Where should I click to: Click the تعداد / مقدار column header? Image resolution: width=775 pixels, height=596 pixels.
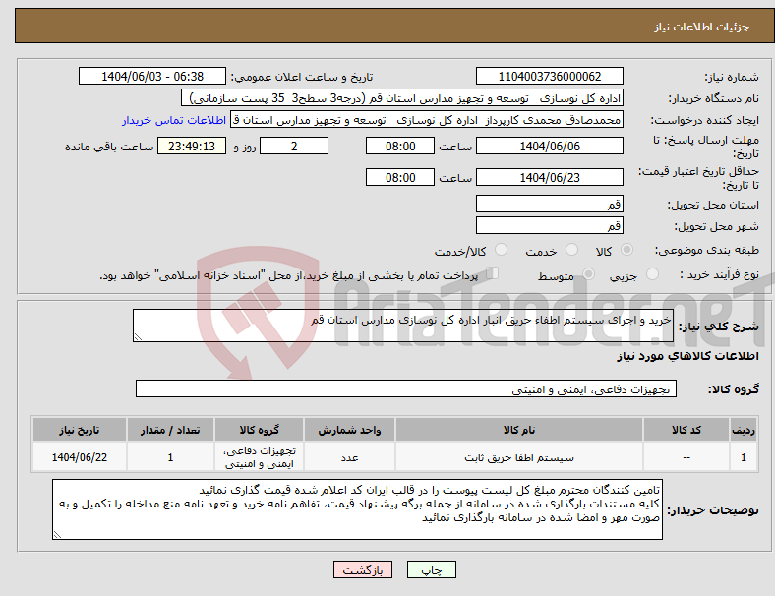170,430
